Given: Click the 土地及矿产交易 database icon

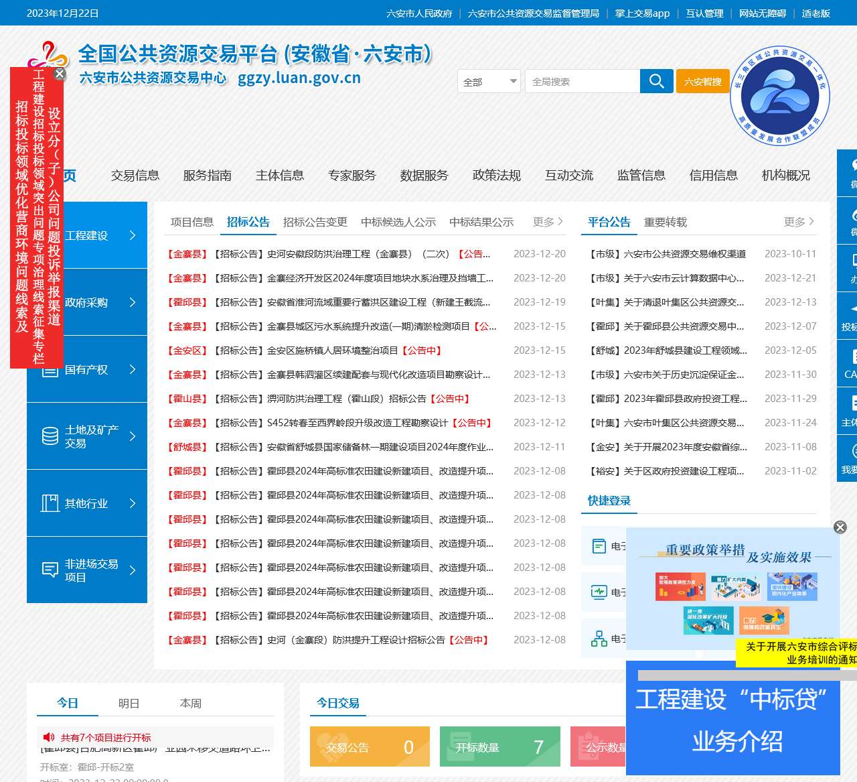Looking at the screenshot, I should coord(50,436).
